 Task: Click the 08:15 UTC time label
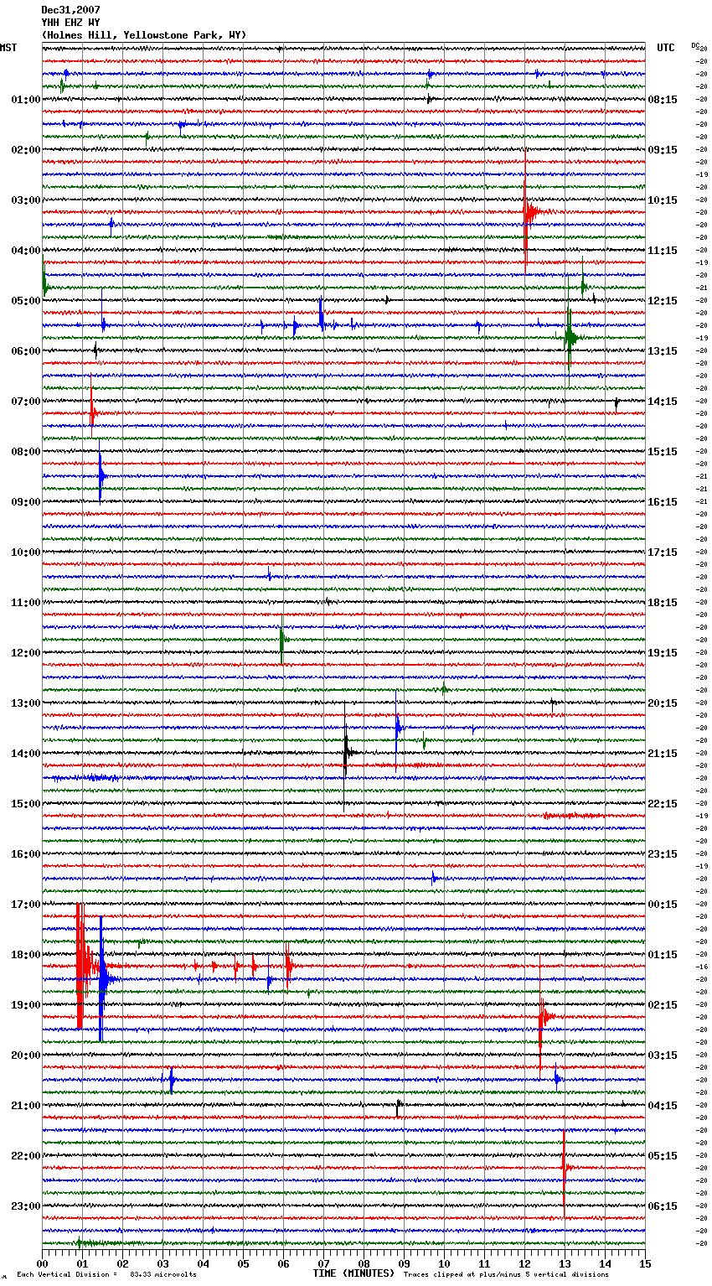point(663,100)
